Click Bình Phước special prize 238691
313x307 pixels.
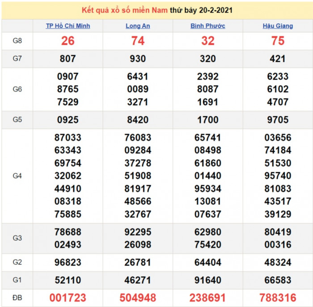tap(207, 298)
